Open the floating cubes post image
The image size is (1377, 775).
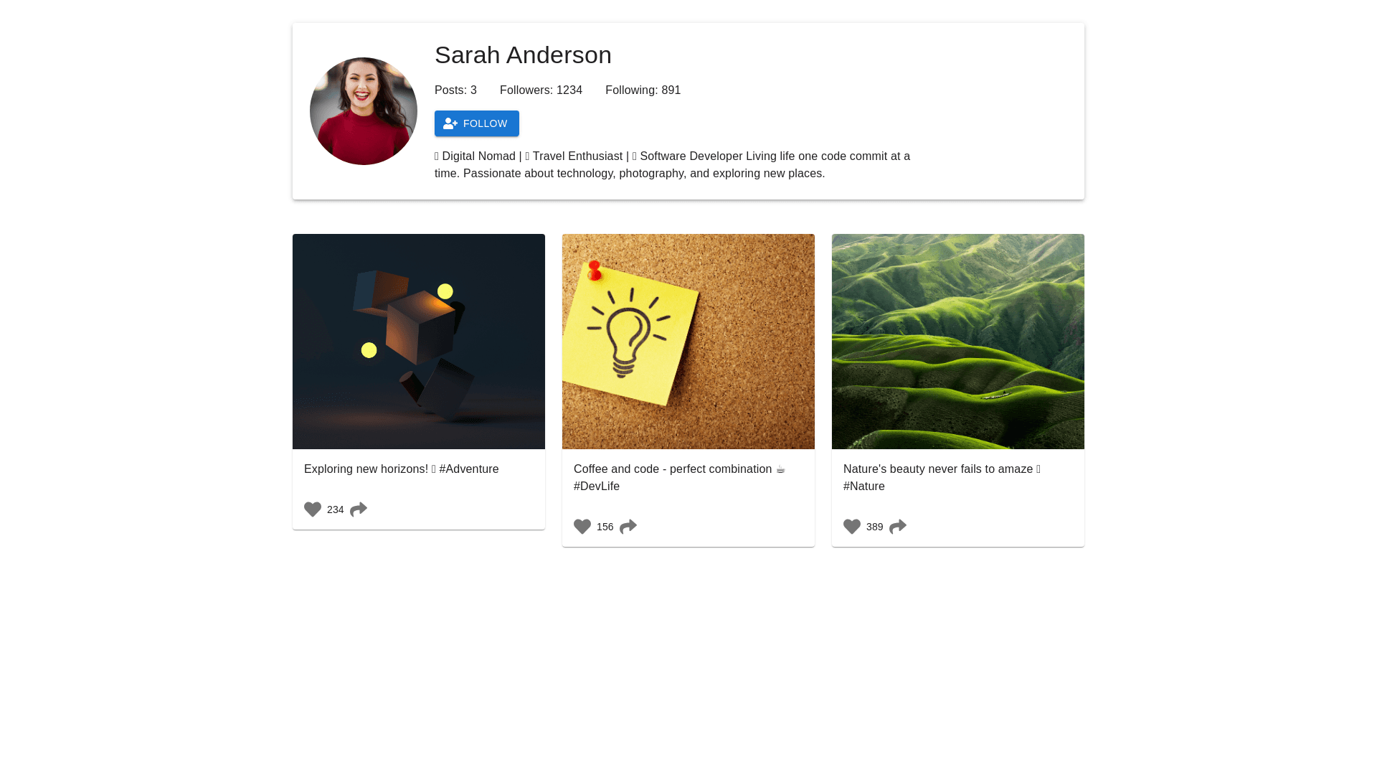(x=419, y=342)
